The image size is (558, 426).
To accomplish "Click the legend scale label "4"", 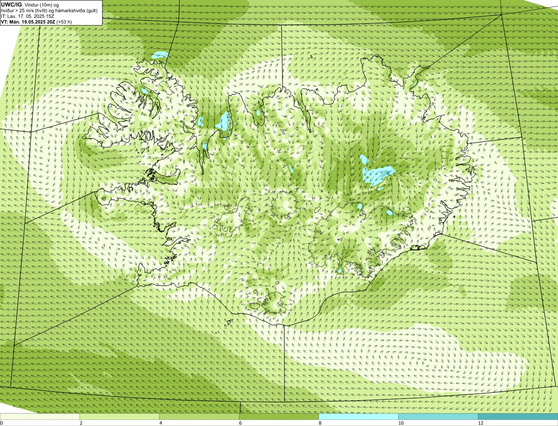I will coord(161,423).
